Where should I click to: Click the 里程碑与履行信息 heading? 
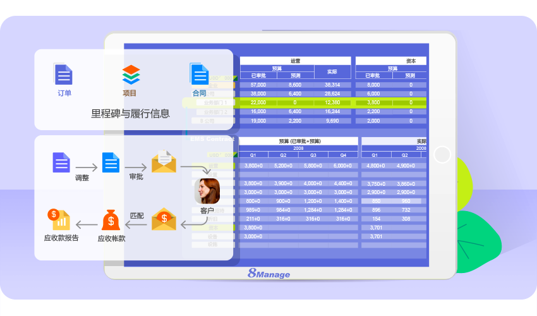point(130,114)
